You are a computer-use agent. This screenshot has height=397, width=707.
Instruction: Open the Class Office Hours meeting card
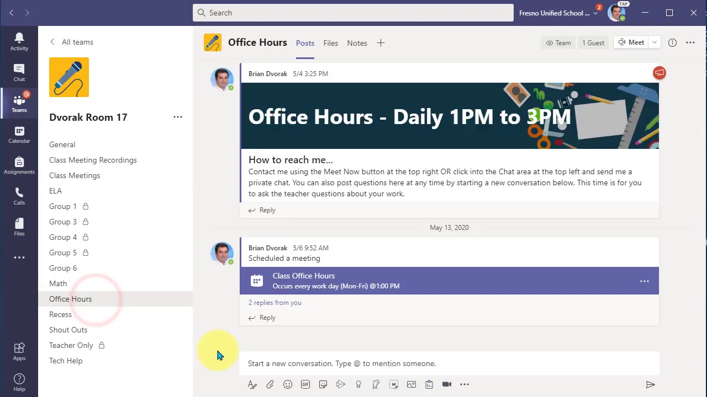click(x=449, y=281)
